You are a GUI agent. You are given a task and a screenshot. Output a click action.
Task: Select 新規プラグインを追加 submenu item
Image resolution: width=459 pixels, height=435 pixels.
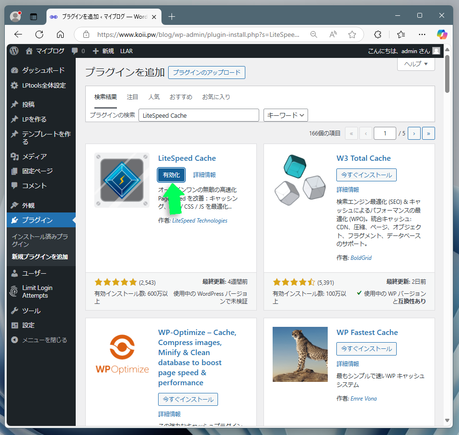[x=40, y=257]
